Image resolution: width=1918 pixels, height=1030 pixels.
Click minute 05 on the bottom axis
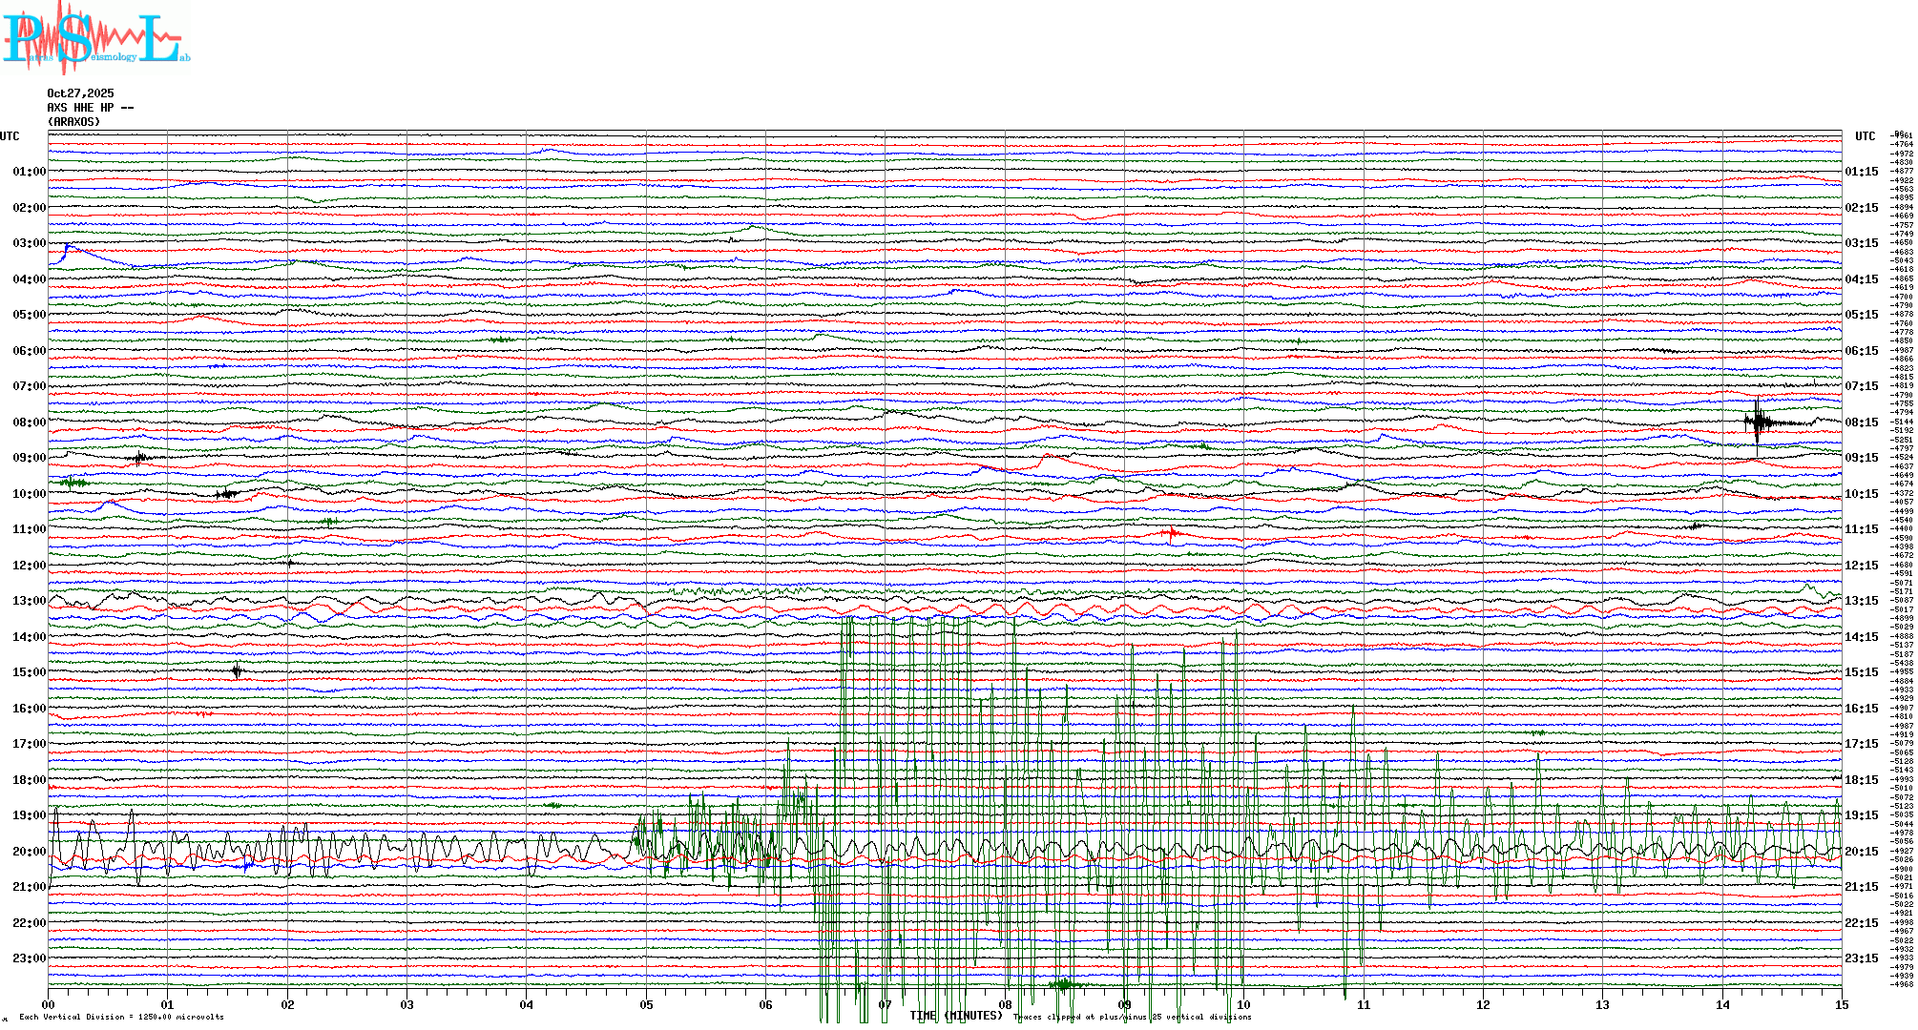pyautogui.click(x=646, y=1004)
